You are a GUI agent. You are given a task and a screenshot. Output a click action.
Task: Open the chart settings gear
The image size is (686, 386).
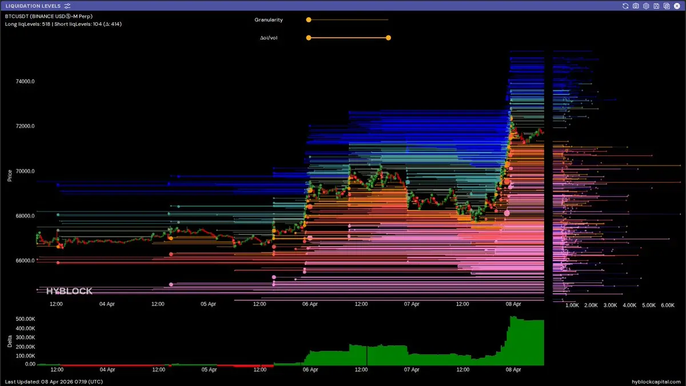pyautogui.click(x=646, y=6)
